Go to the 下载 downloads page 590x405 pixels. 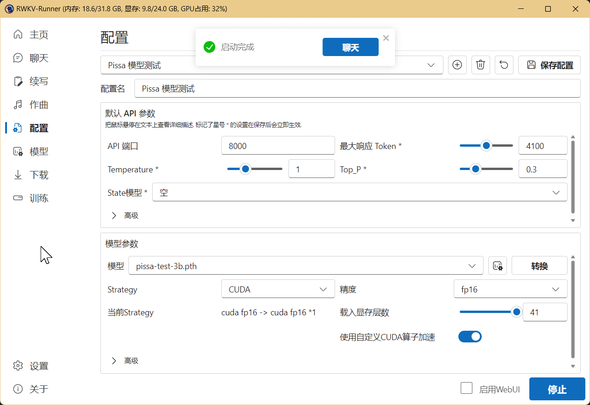click(x=39, y=175)
